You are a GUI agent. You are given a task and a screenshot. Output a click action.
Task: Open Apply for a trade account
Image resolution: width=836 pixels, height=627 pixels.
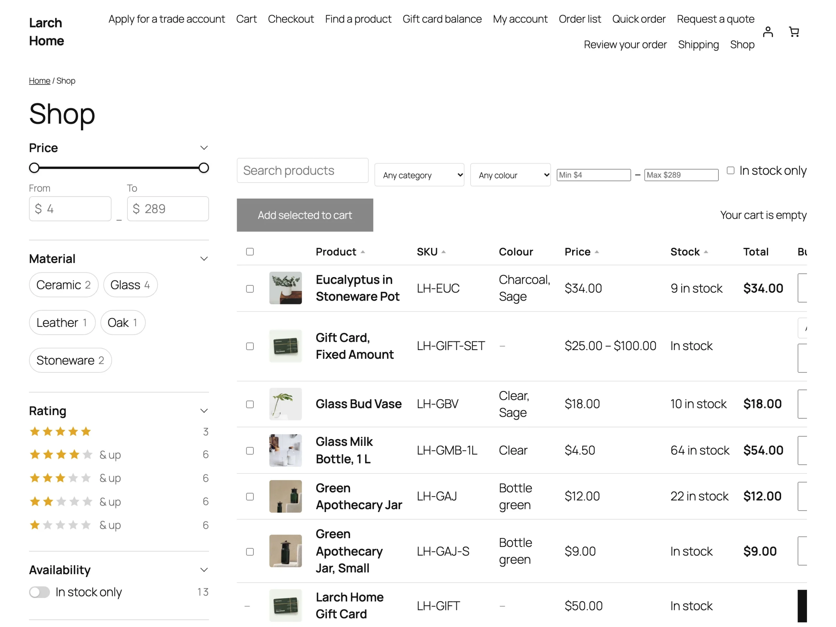pyautogui.click(x=167, y=19)
